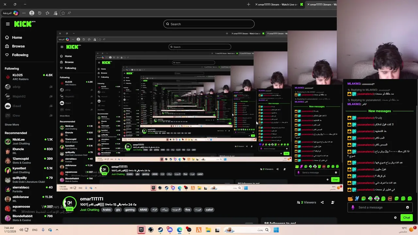Toggle the taskbar microphone icon

tap(43, 230)
